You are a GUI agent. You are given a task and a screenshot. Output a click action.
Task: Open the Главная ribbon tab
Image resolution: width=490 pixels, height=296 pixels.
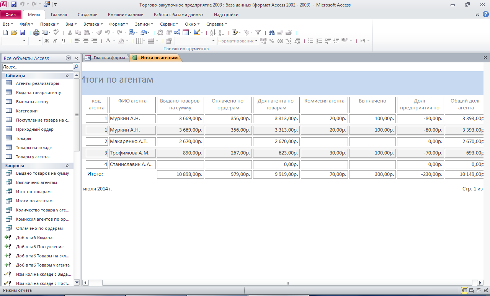click(59, 15)
